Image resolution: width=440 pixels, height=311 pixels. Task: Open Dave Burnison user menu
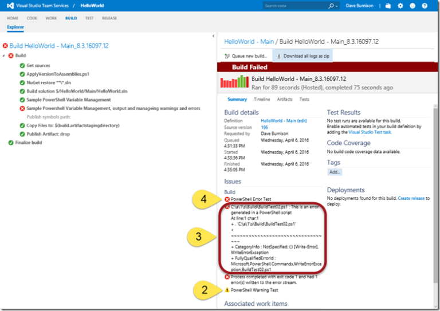(359, 6)
